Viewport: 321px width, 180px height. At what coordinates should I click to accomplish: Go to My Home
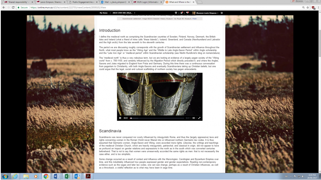104,13
